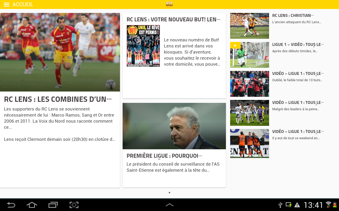Tap 'L'ancien attaquant du RC Lens…' text
339x211 pixels.
[297, 22]
